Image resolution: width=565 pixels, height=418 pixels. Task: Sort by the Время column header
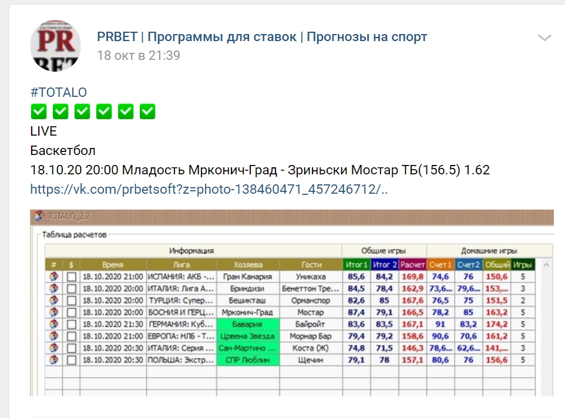coord(112,265)
